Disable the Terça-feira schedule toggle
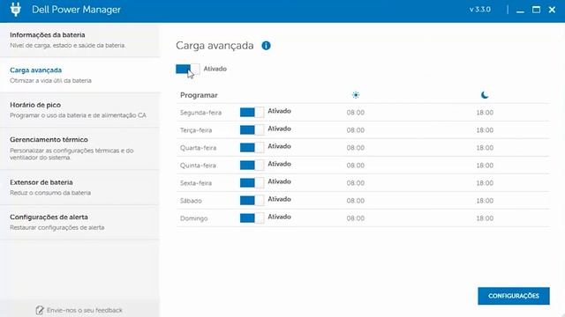The width and height of the screenshot is (565, 317). 252,130
